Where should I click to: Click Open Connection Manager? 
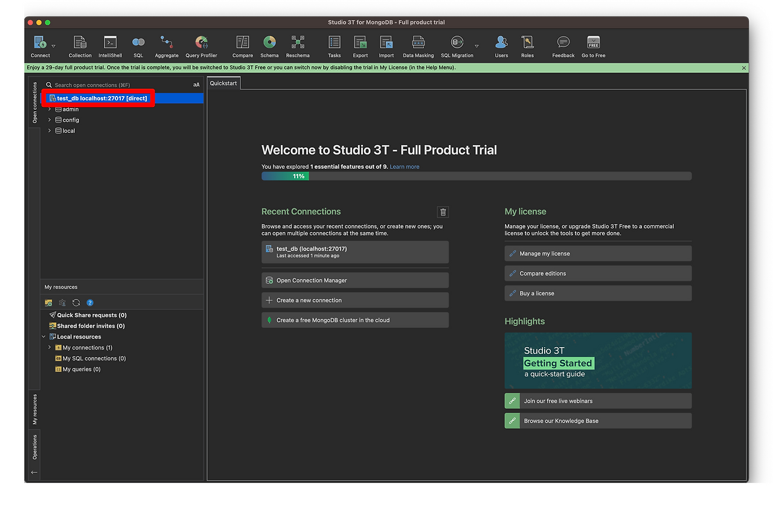355,280
